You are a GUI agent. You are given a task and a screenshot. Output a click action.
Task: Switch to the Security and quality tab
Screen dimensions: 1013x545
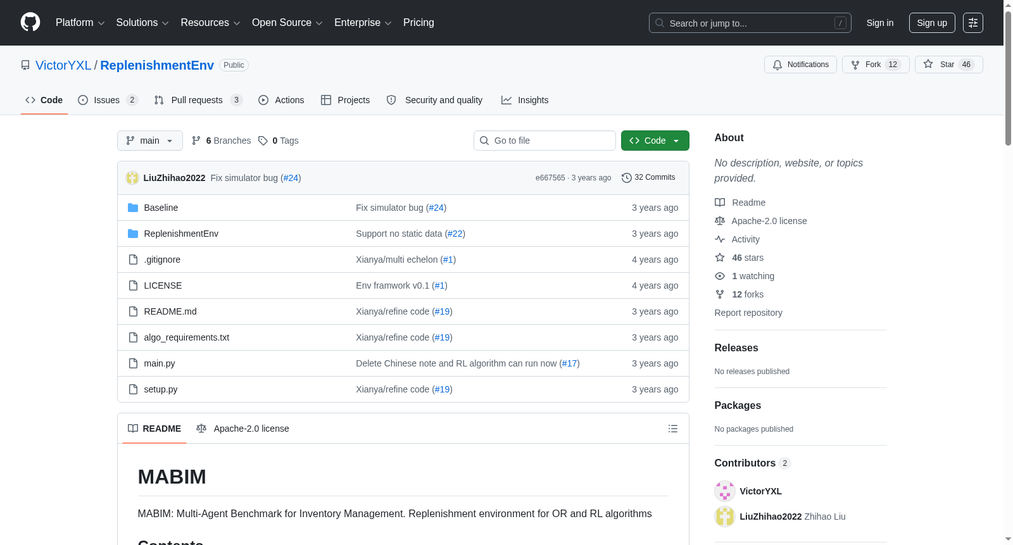(x=434, y=100)
